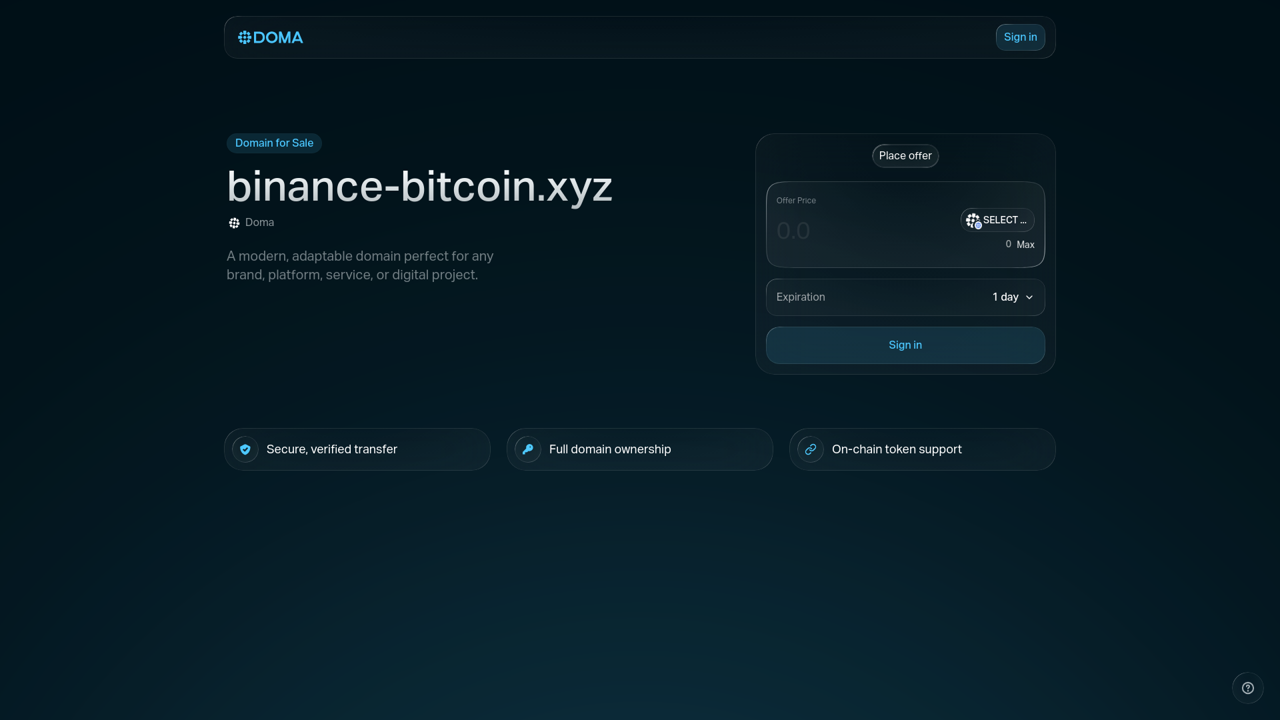Open the help question mark button

coord(1248,688)
